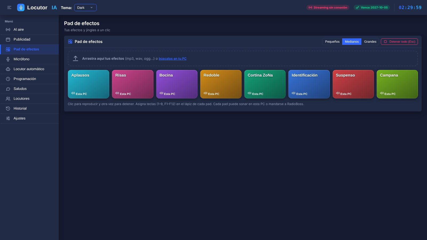This screenshot has width=427, height=240.
Task: Click Detener todo (Esc) button
Action: [x=399, y=42]
